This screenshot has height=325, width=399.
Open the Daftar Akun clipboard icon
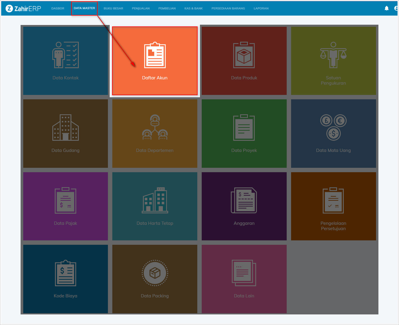[x=155, y=55]
